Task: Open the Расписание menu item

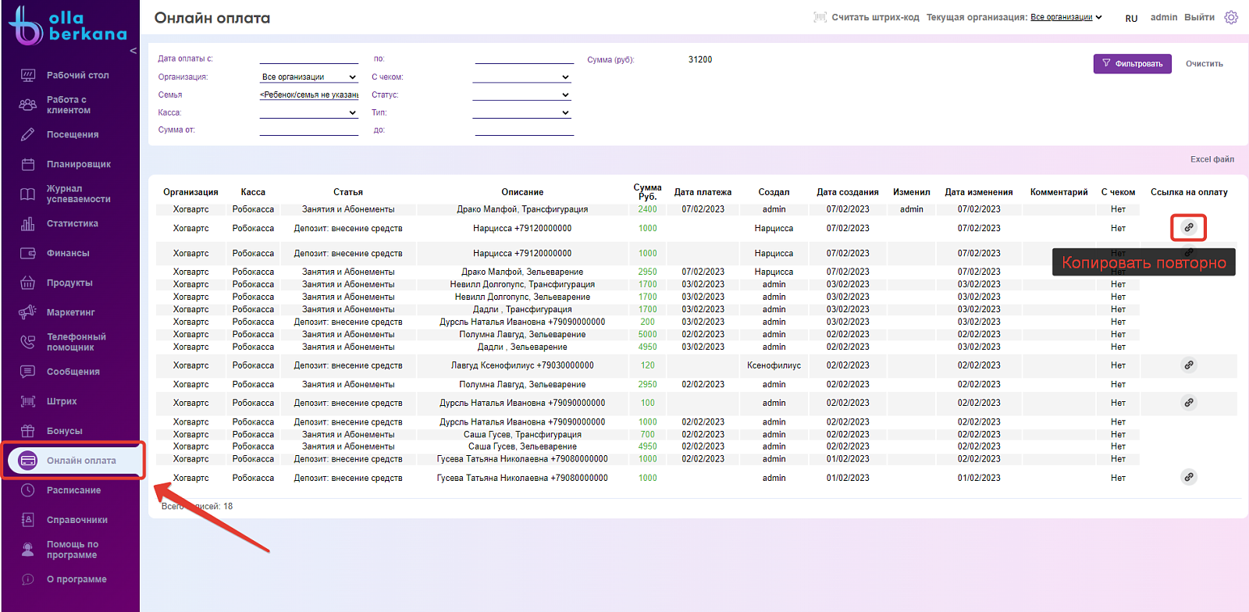Action: [x=73, y=490]
